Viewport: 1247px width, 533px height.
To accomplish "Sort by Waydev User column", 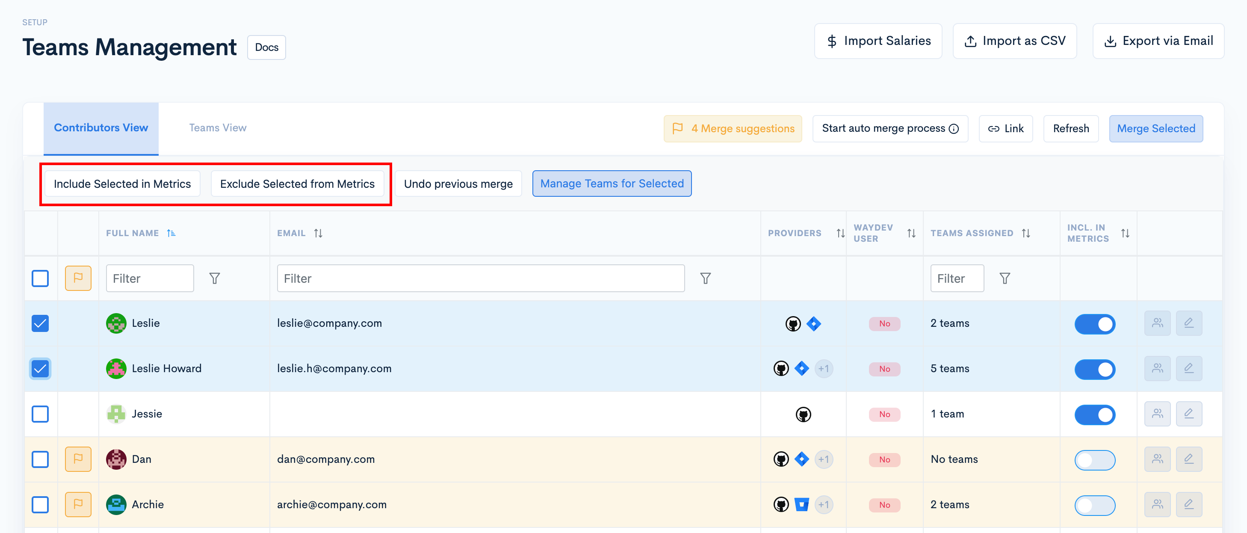I will 911,233.
